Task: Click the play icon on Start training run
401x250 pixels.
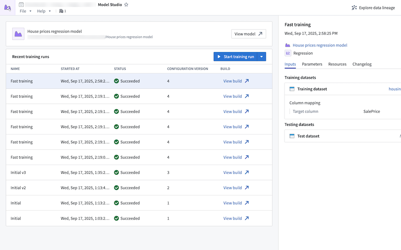Action: tap(219, 57)
